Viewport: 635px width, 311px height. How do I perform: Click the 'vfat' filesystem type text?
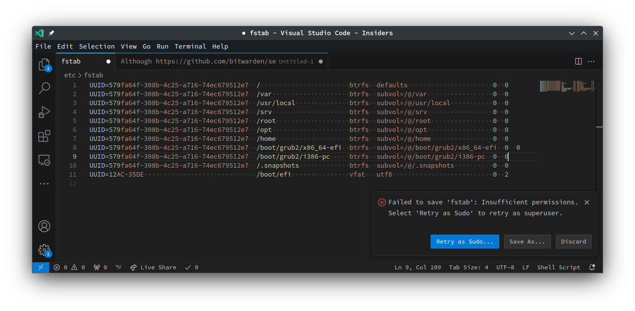(x=357, y=175)
